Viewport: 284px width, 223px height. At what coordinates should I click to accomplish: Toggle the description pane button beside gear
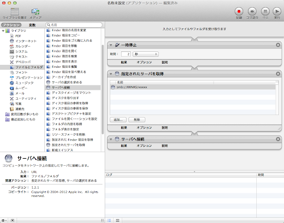click(12, 221)
